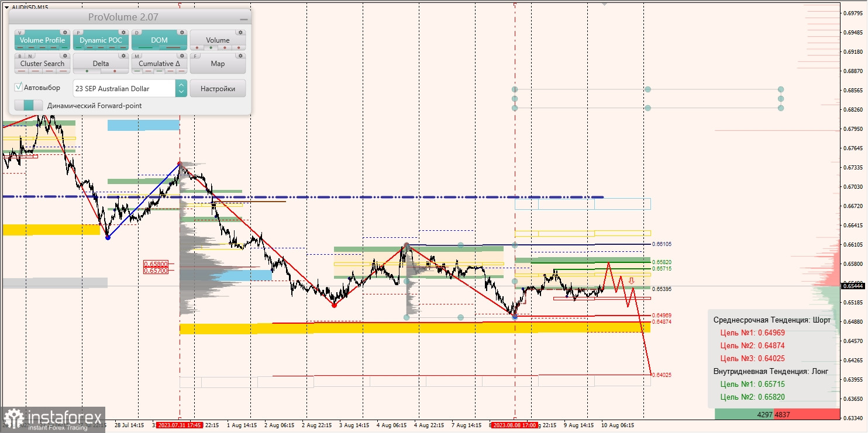Open settings gear on DOM button

181,32
